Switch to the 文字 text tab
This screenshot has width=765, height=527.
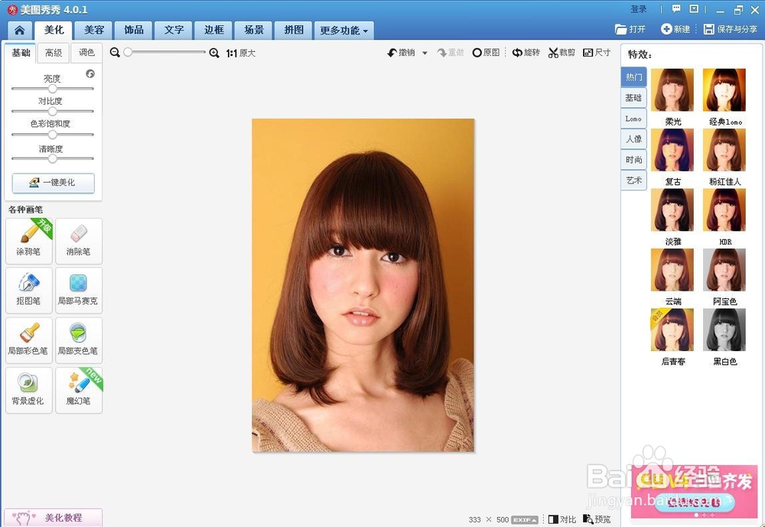174,31
